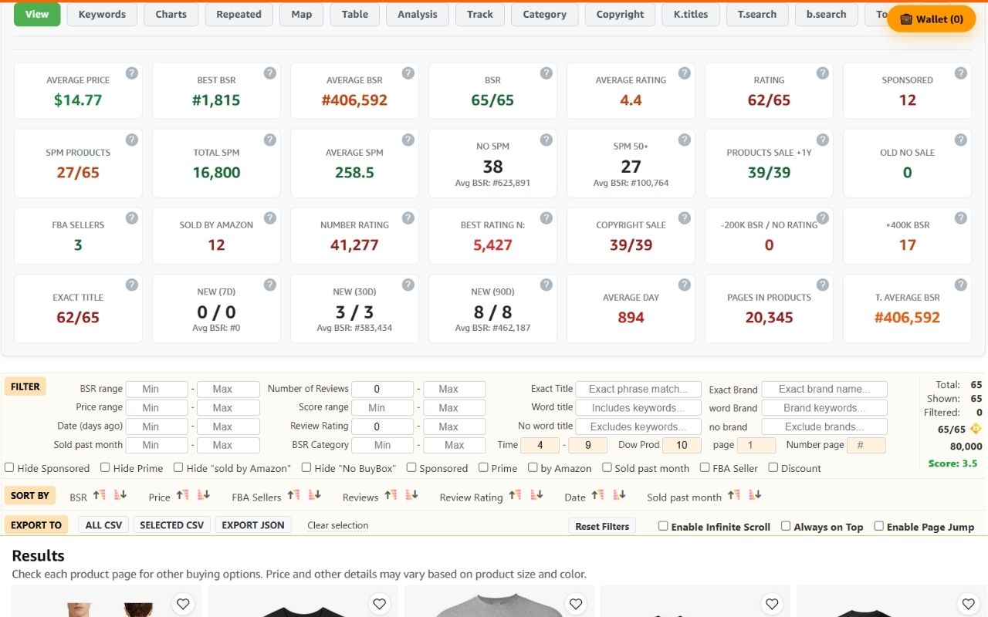Image resolution: width=988 pixels, height=617 pixels.
Task: Open help tooltip on SPONSORED stat
Action: [960, 73]
